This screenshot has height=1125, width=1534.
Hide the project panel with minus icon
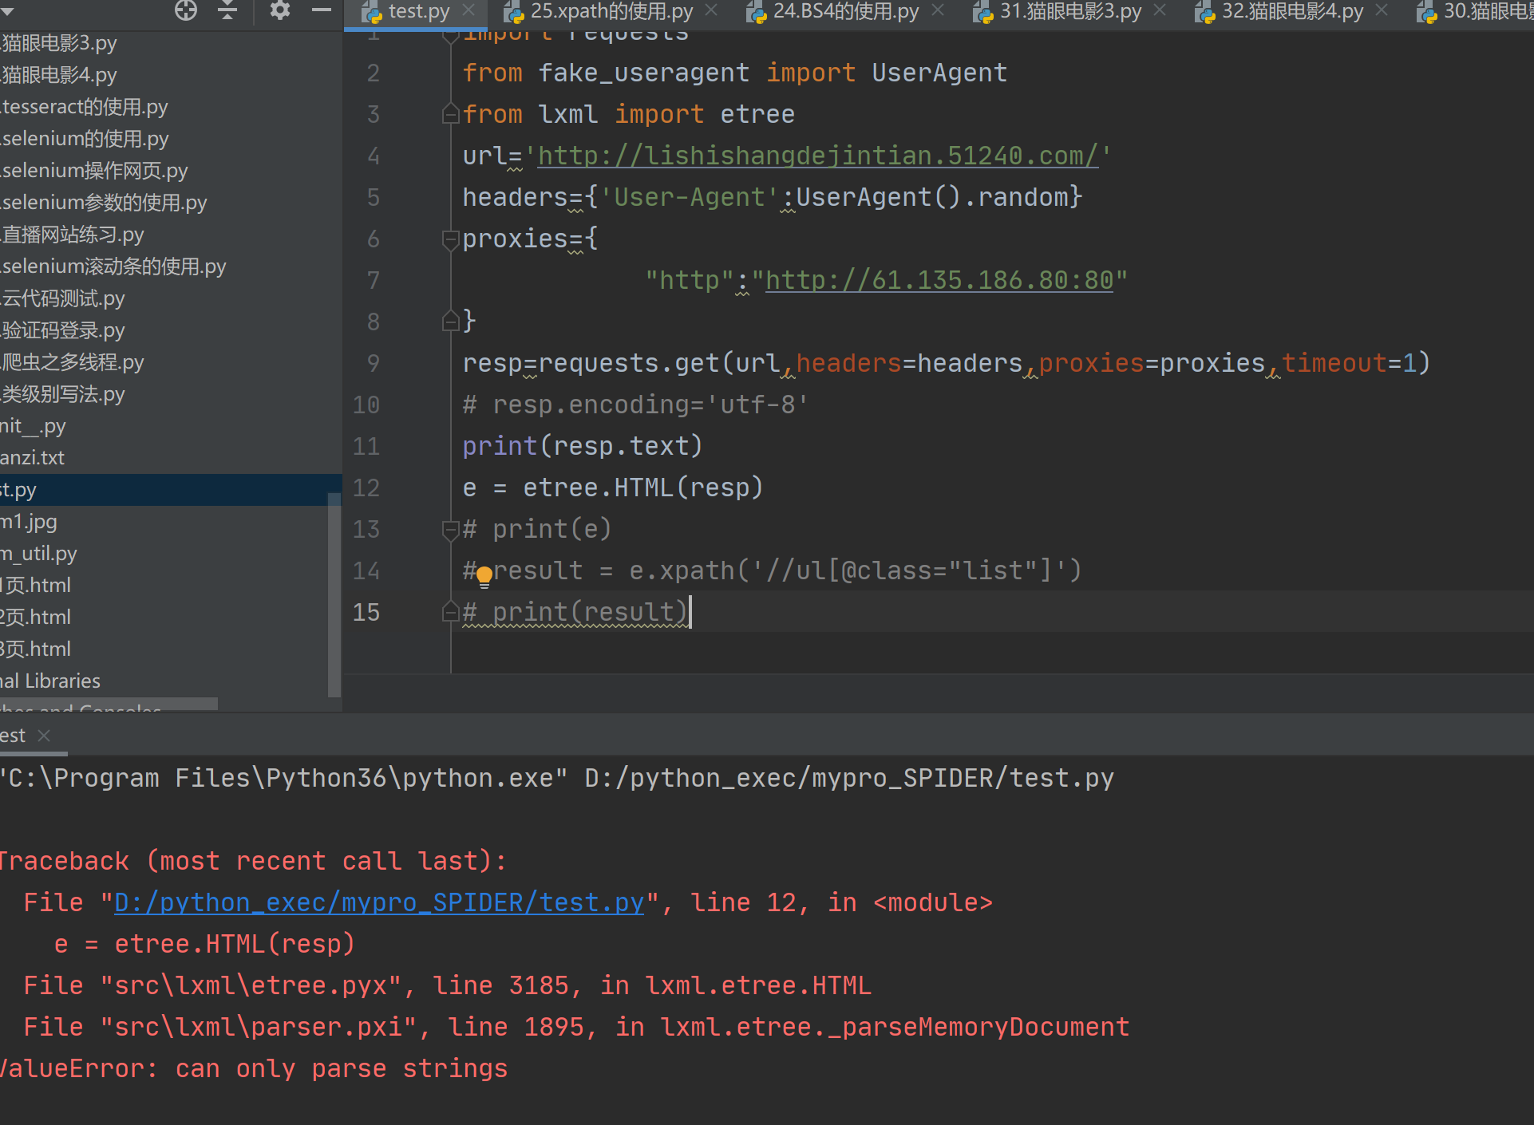321,10
